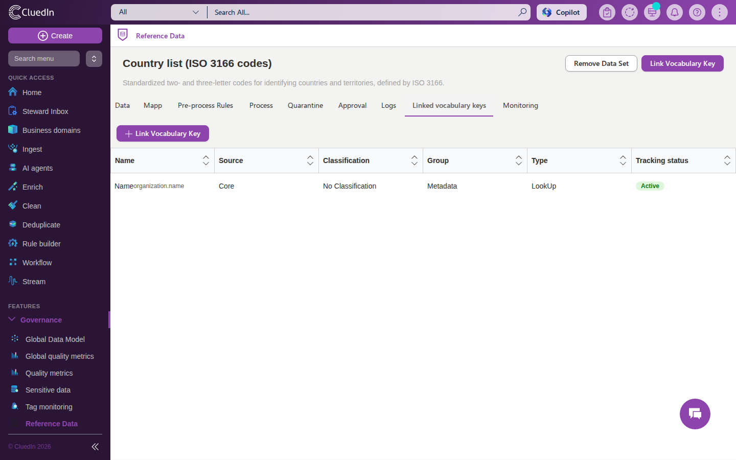Click the Home icon in the sidebar
The width and height of the screenshot is (736, 460).
[x=13, y=92]
